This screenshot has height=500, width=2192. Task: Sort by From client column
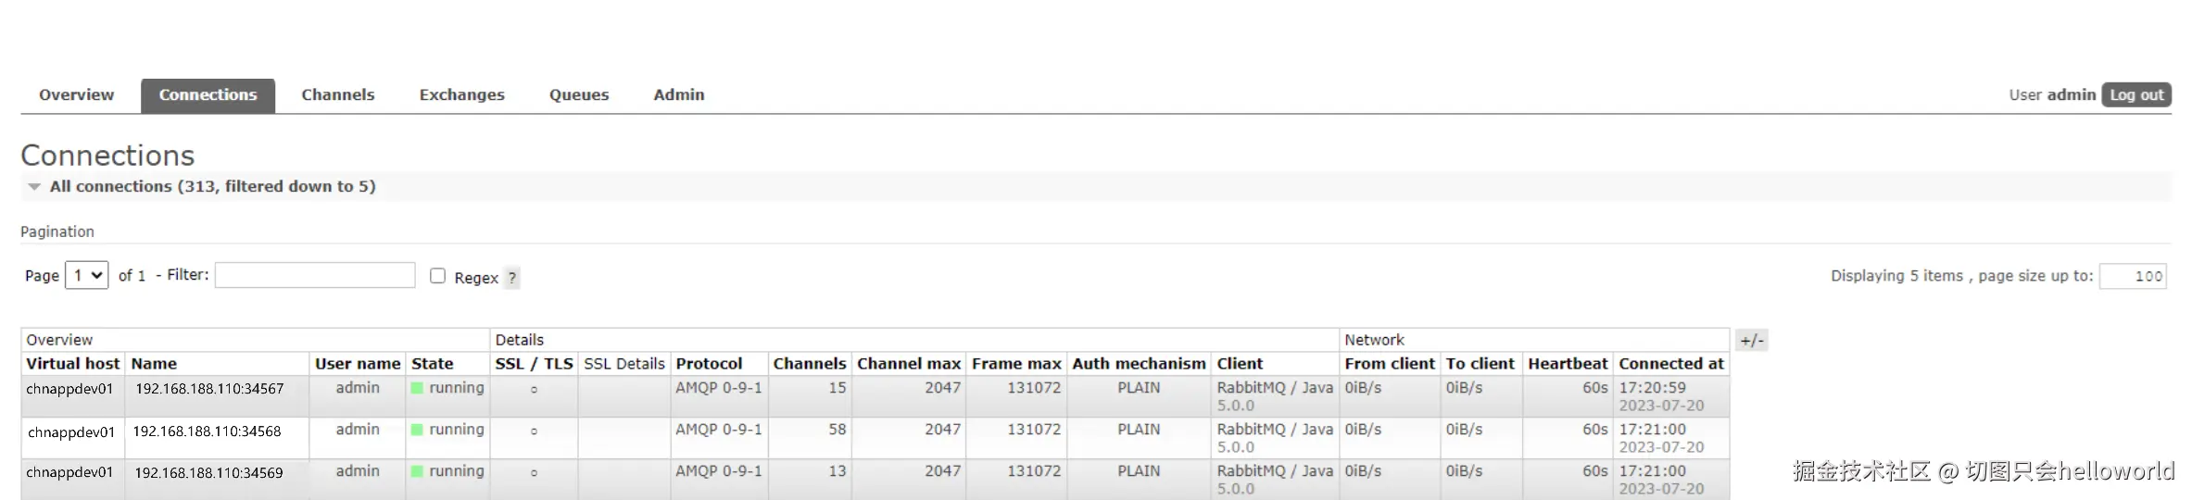[1390, 364]
